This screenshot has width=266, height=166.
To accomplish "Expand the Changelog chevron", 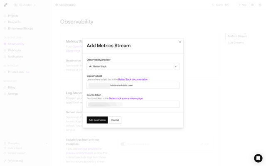I will (47, 143).
